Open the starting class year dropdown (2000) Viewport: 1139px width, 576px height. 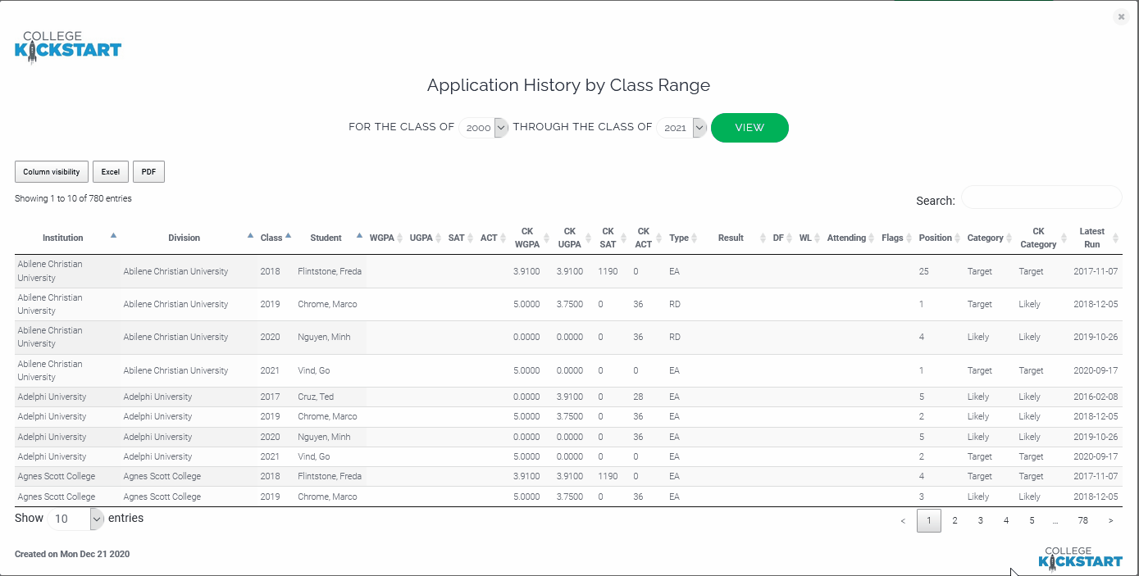[x=484, y=128]
